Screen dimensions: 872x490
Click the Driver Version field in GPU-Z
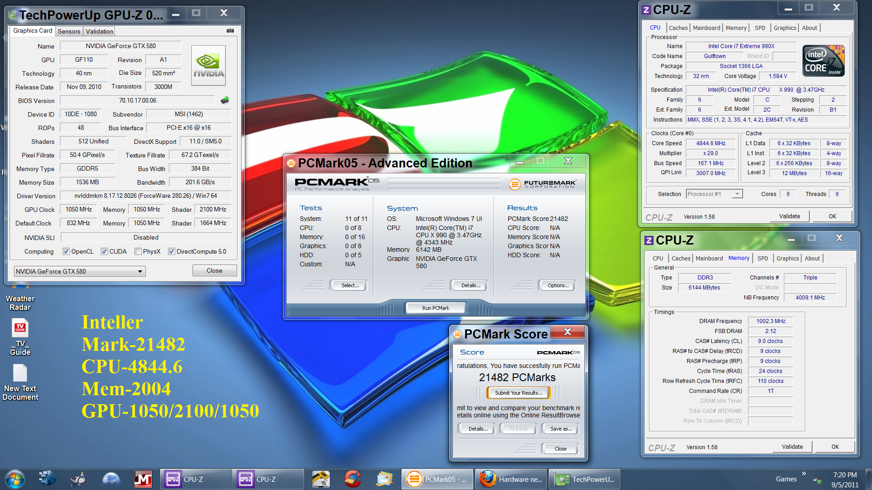point(145,196)
